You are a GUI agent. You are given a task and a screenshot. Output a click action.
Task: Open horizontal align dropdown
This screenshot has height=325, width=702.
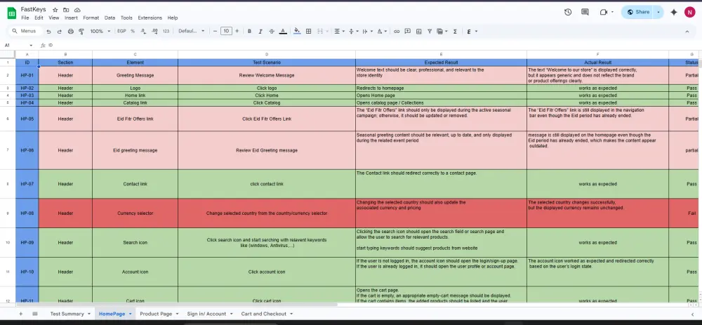(340, 32)
